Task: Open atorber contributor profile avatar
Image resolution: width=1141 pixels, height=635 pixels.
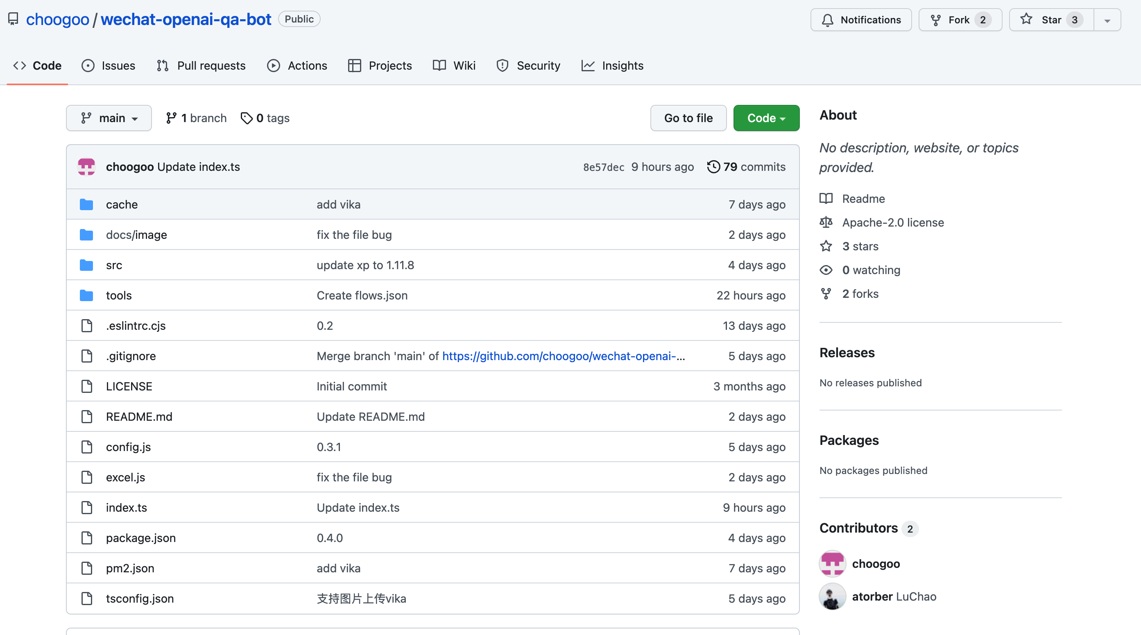Action: [833, 596]
